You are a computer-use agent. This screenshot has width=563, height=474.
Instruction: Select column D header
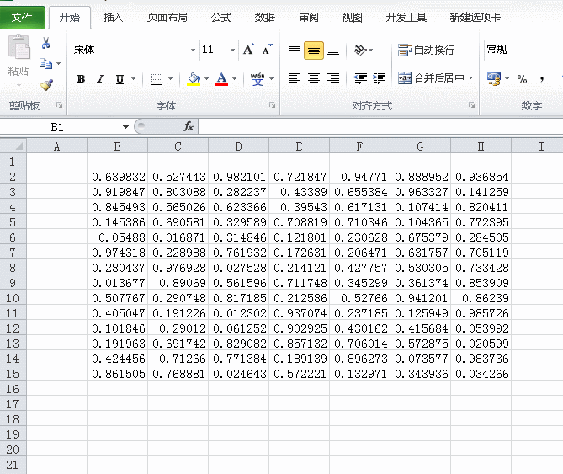(x=238, y=146)
